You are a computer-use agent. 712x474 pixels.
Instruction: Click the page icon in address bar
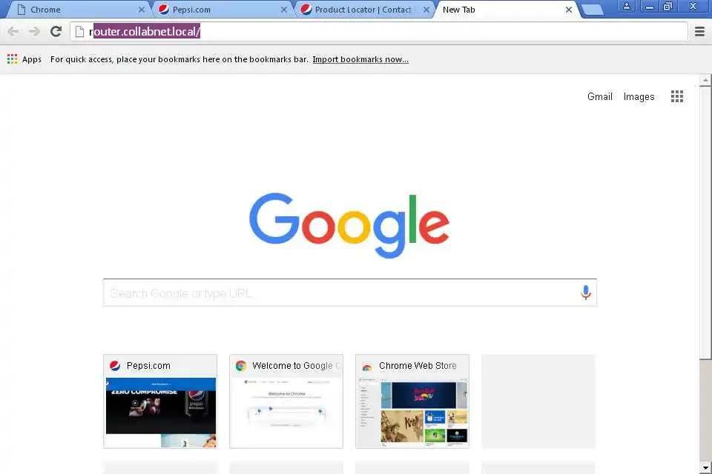click(80, 31)
